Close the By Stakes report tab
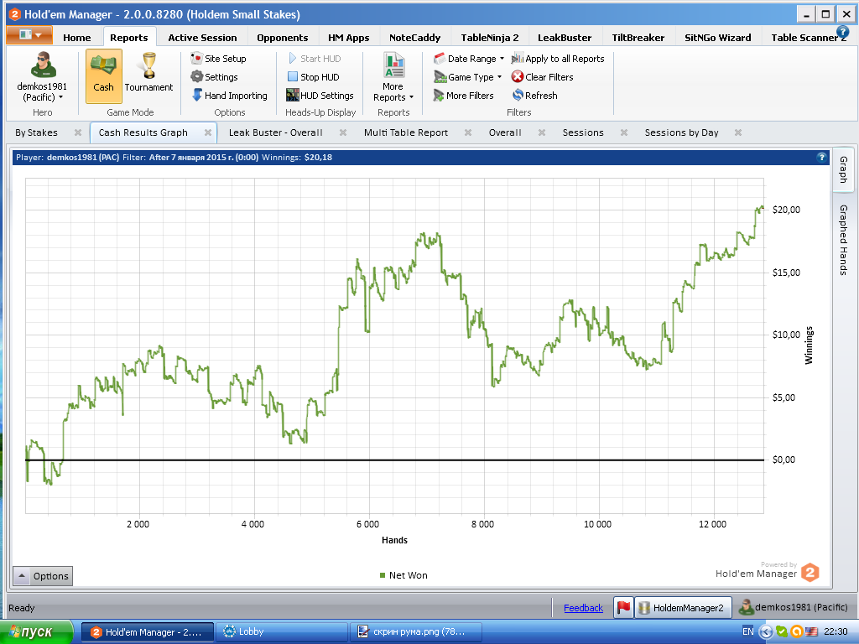Screen dimensions: 859x644 (78, 132)
